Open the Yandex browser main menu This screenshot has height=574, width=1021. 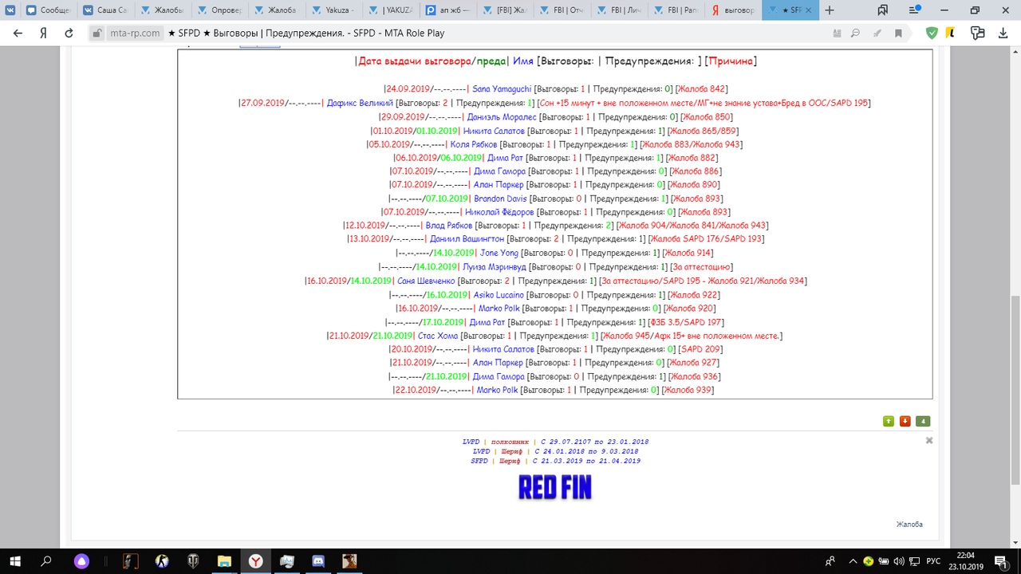click(913, 10)
